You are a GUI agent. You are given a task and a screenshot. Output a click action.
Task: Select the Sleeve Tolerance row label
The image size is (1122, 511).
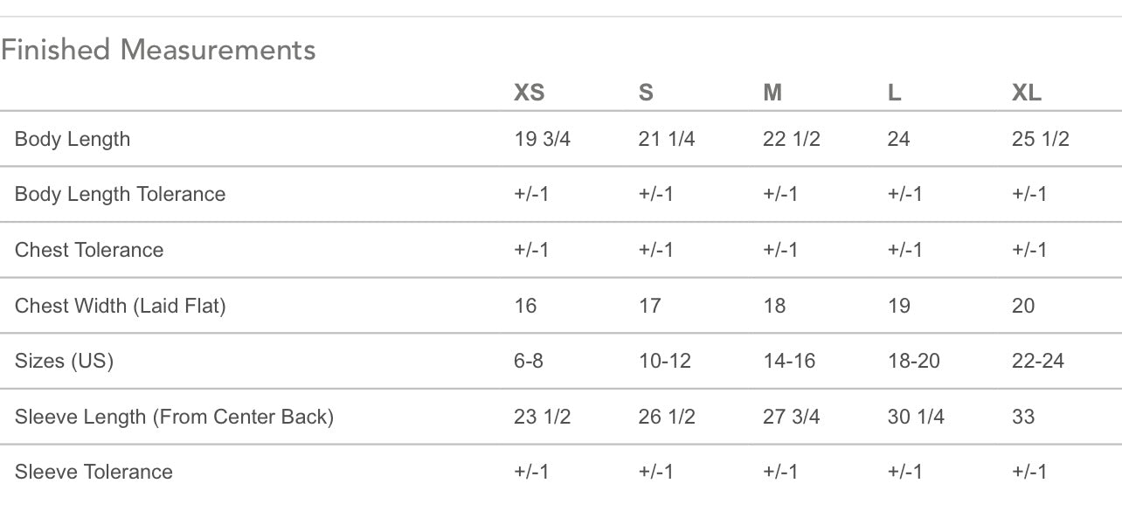(x=93, y=472)
